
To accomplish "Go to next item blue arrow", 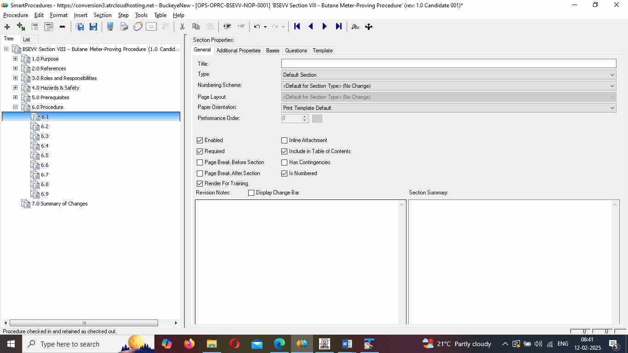I will (325, 27).
